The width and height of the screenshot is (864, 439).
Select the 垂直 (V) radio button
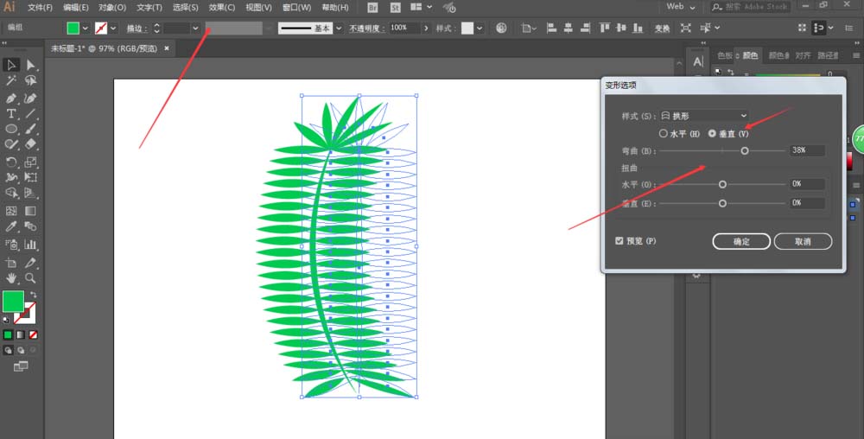click(x=712, y=134)
